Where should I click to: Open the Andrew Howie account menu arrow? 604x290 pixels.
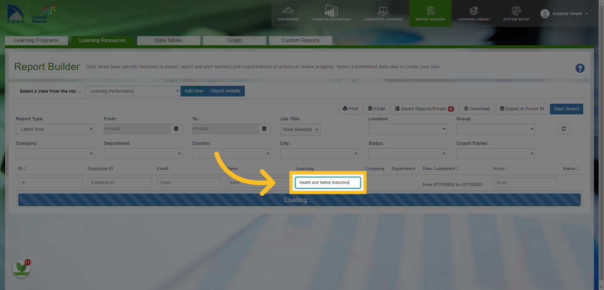click(587, 14)
